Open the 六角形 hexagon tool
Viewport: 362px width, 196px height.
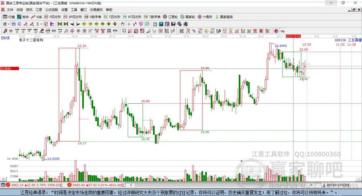point(205,17)
